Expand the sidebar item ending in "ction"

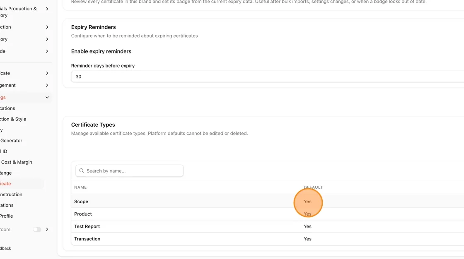[47, 27]
